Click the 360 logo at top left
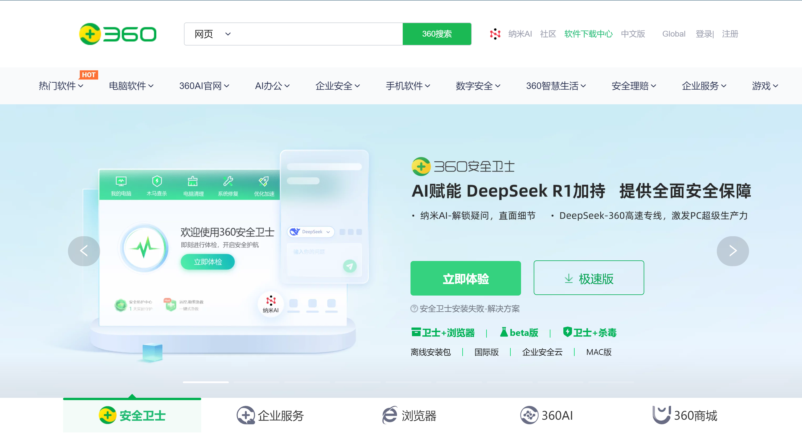The width and height of the screenshot is (802, 439). (x=118, y=34)
